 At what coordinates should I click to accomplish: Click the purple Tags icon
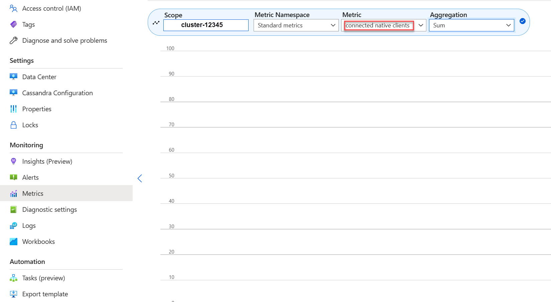tap(13, 24)
